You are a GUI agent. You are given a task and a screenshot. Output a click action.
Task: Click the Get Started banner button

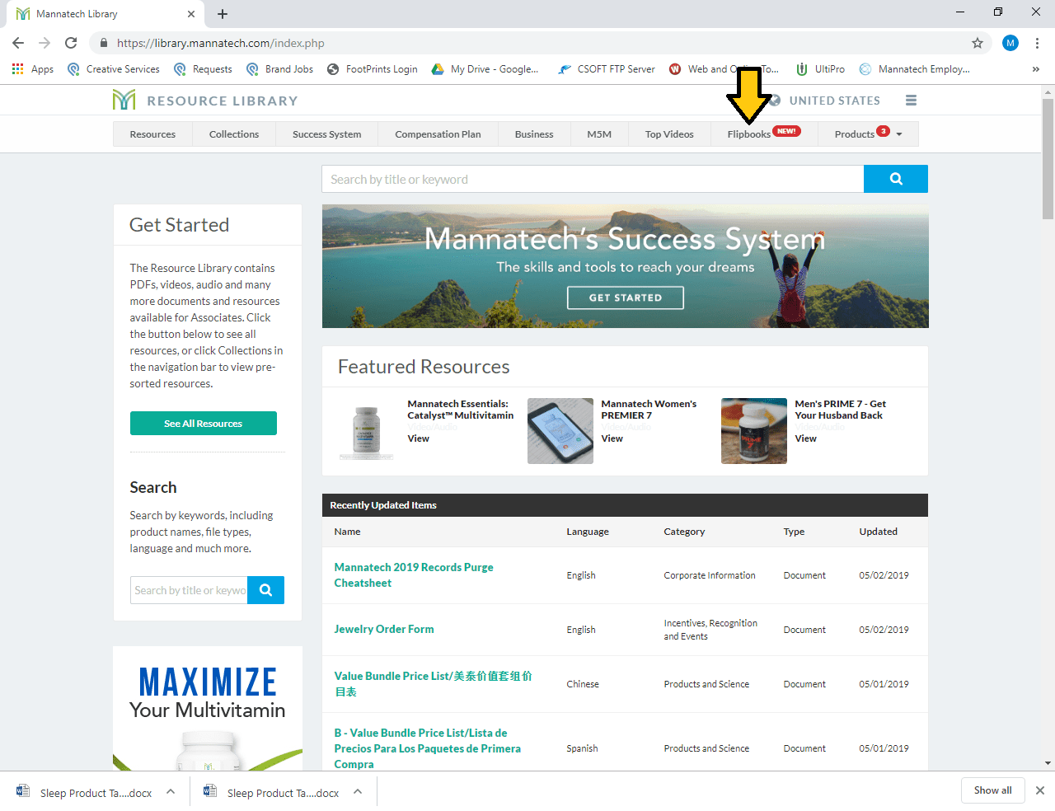point(626,298)
